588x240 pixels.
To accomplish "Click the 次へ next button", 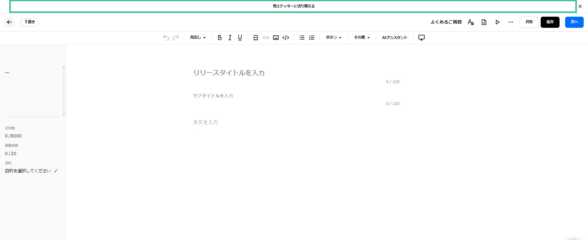I will [574, 22].
